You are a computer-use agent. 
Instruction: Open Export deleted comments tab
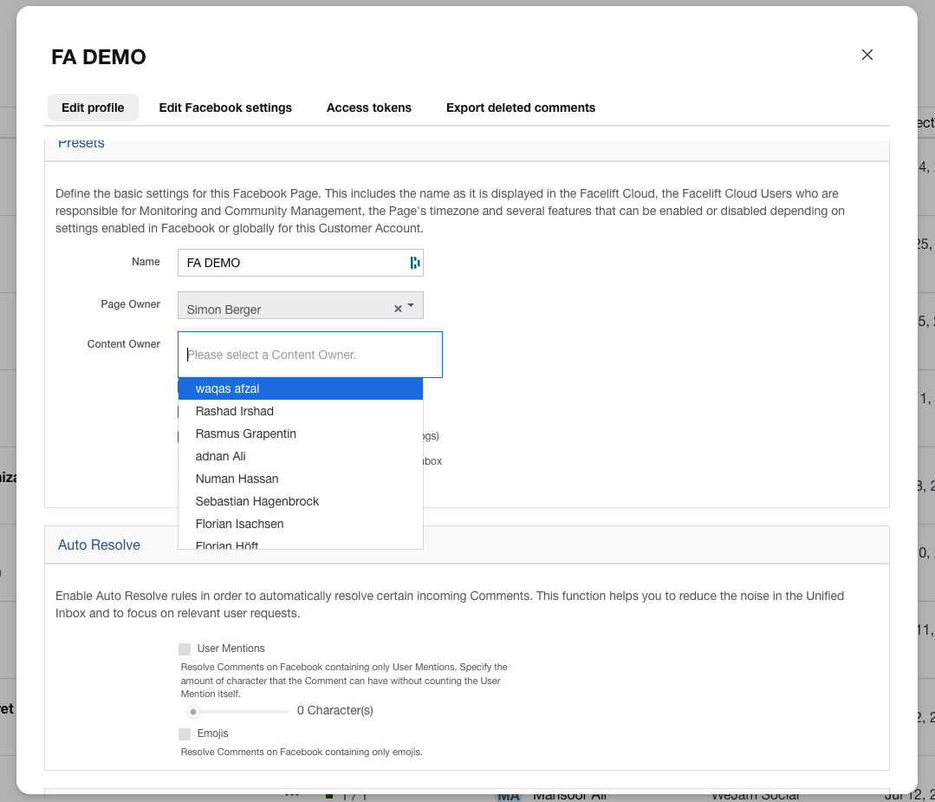point(521,108)
